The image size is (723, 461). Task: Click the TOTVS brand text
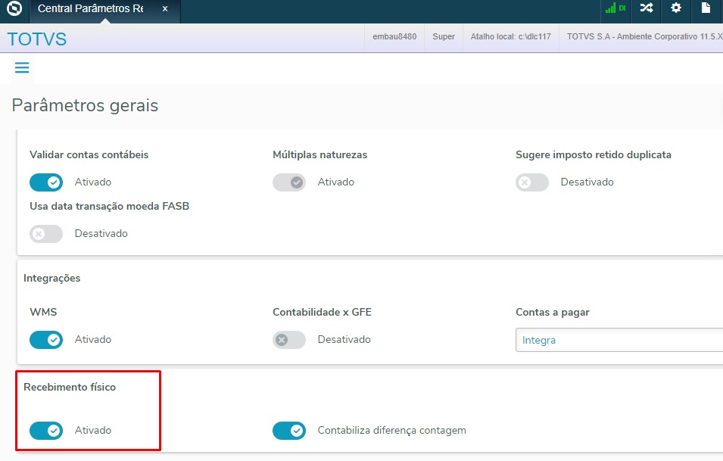click(x=37, y=39)
